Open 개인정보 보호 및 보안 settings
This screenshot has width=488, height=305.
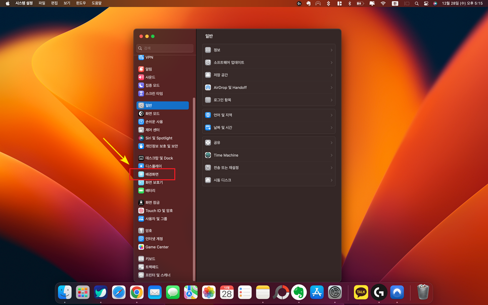tap(163, 146)
